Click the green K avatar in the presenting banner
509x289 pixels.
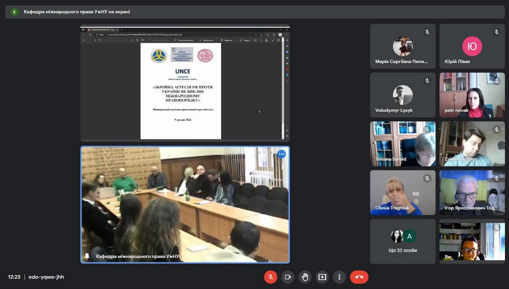pos(14,12)
